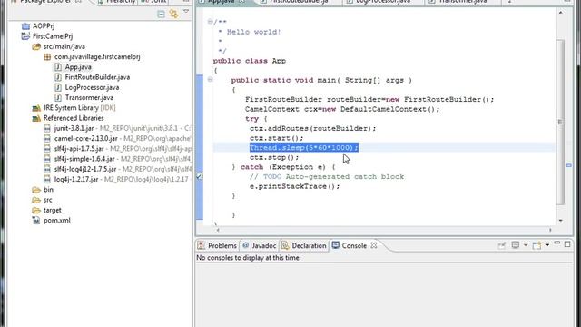Click the App.java file icon
This screenshot has width=581, height=327.
click(x=58, y=67)
